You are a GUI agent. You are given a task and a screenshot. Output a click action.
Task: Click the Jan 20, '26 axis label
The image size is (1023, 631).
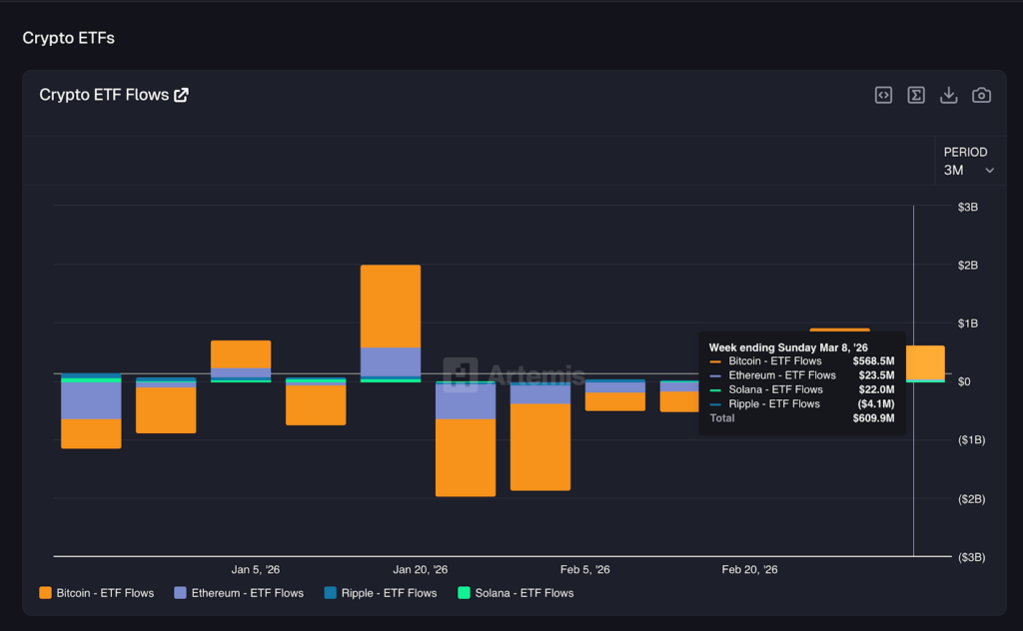tap(421, 570)
